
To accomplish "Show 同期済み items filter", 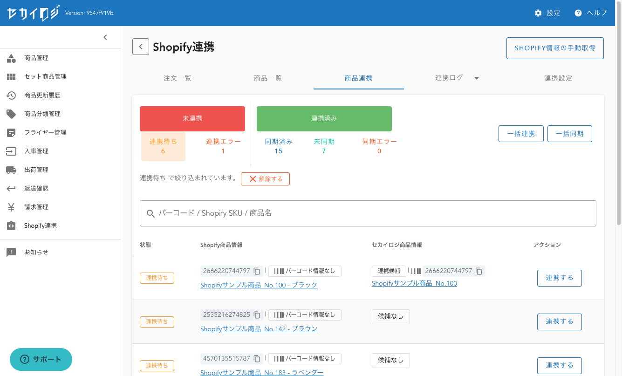I will point(279,146).
